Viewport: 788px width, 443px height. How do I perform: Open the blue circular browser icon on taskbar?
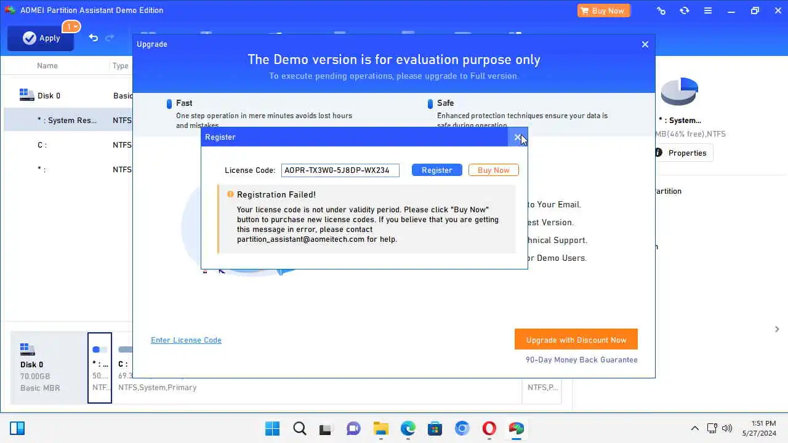pyautogui.click(x=462, y=428)
